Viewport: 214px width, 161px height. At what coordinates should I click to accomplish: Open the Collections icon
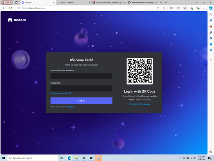[x=185, y=8]
